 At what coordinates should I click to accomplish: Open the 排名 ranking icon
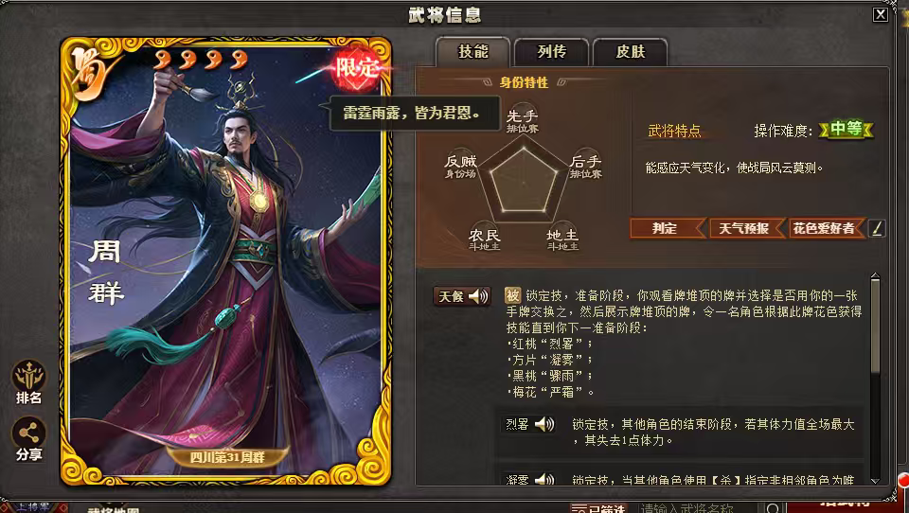[x=28, y=382]
